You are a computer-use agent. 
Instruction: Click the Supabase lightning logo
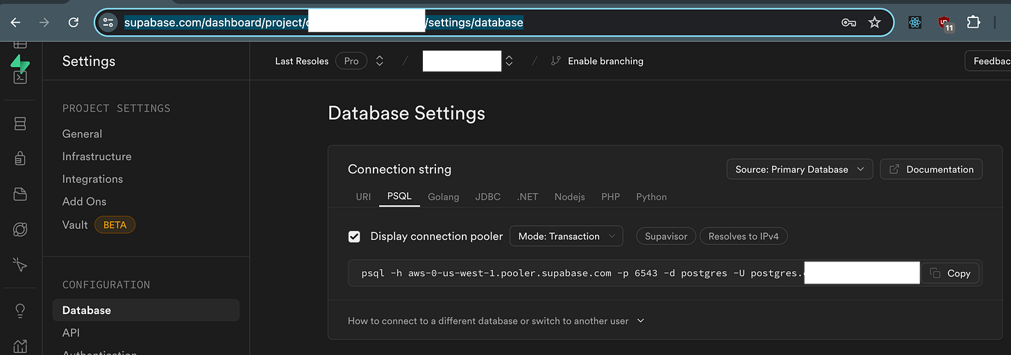click(x=20, y=63)
